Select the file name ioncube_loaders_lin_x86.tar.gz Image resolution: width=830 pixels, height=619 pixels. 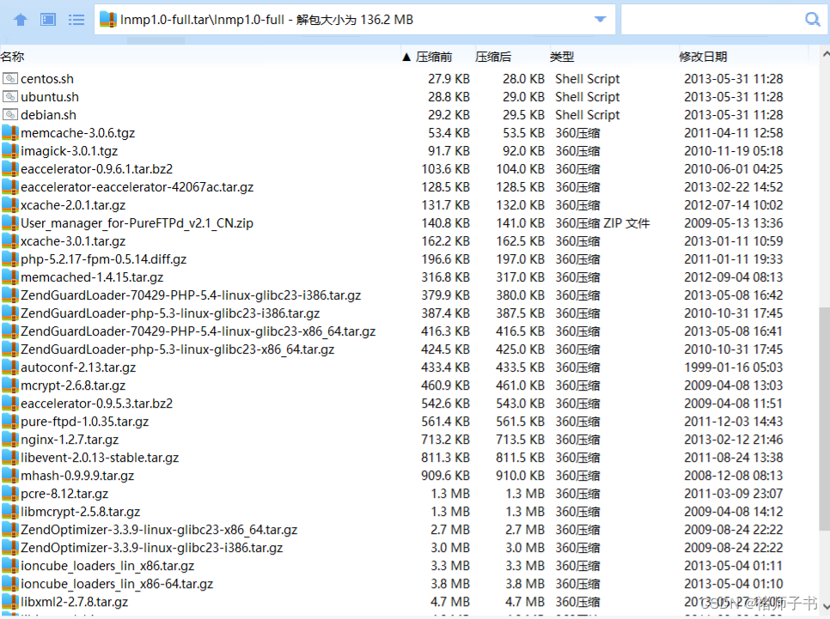tap(107, 566)
